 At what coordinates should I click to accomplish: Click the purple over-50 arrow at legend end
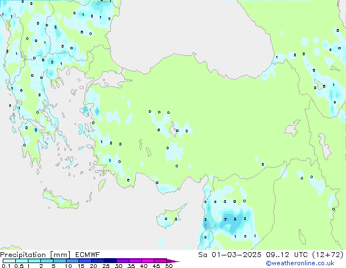[x=173, y=261]
